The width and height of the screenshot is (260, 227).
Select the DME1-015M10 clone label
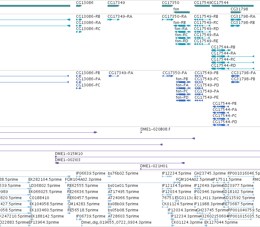(x=69, y=154)
